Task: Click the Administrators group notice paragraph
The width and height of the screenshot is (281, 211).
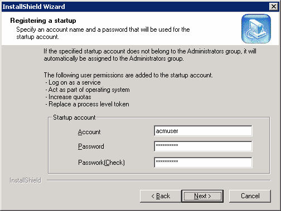Action: pos(150,55)
